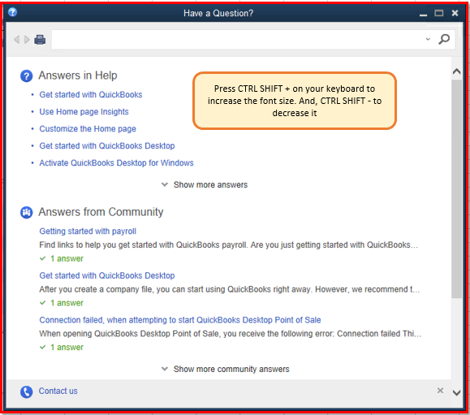Click the scrollbar up arrow
The image size is (470, 415).
456,71
